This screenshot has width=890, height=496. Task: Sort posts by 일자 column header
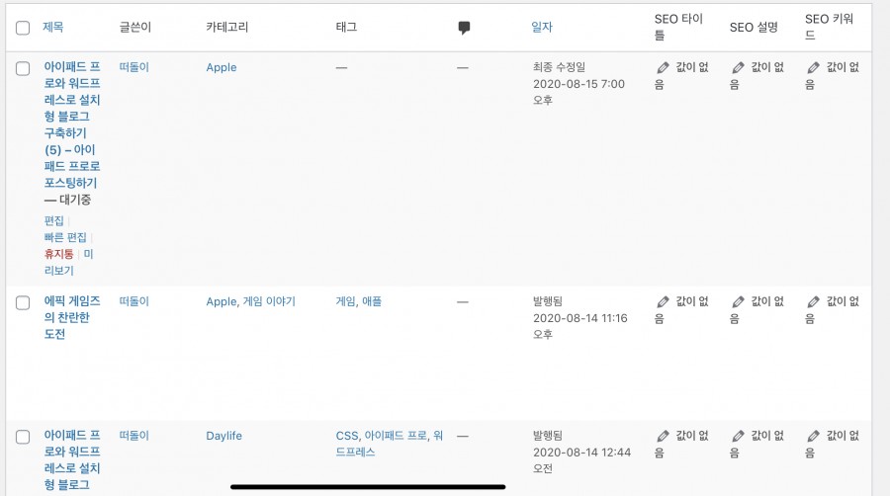click(x=542, y=27)
